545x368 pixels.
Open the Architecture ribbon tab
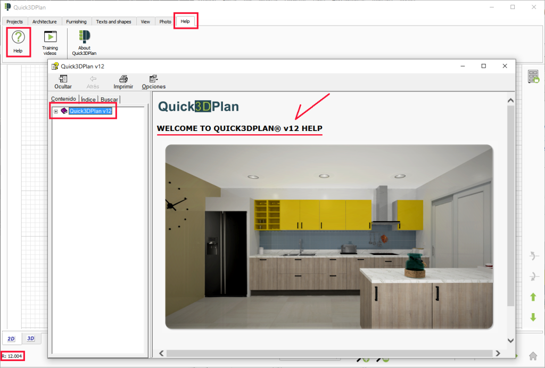pyautogui.click(x=45, y=21)
